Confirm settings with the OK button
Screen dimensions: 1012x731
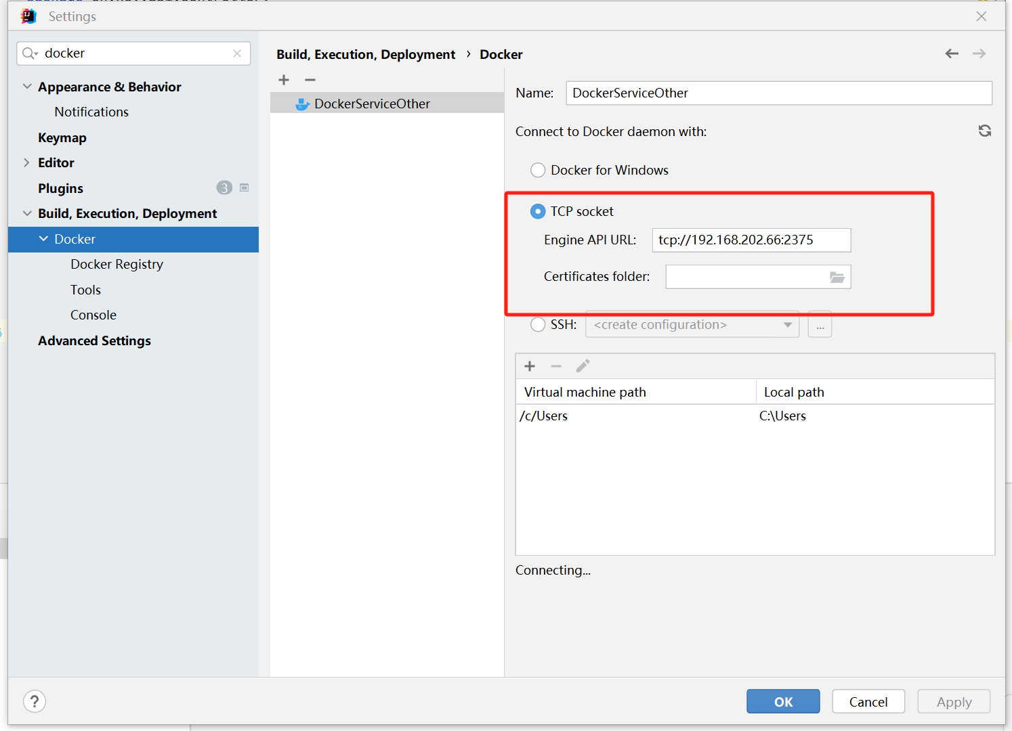coord(783,702)
